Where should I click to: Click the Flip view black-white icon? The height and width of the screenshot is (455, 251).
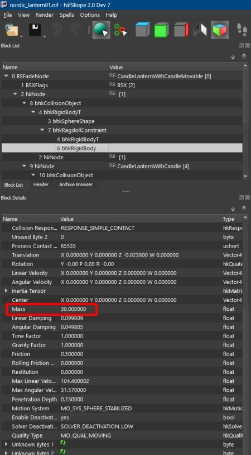point(200,30)
